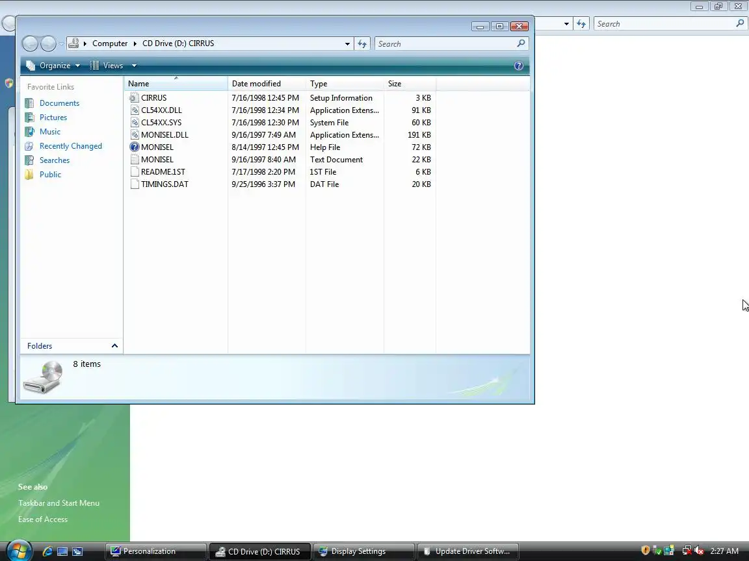Launch Internet Explorer from Quick Launch
The height and width of the screenshot is (561, 749).
[x=47, y=551]
